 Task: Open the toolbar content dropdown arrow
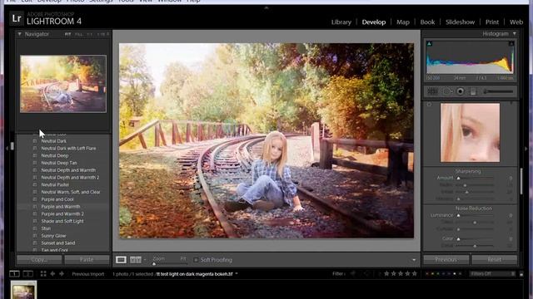(414, 260)
